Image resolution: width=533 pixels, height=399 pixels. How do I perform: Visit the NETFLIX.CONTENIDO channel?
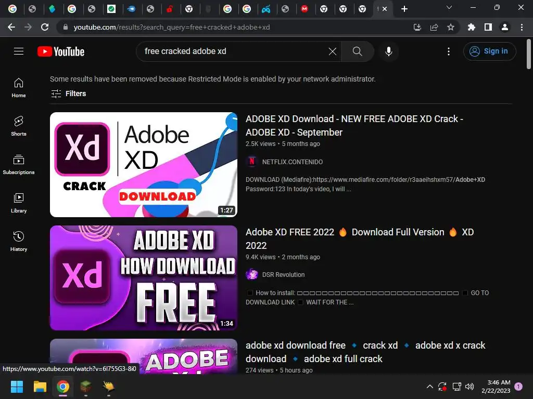(x=293, y=162)
